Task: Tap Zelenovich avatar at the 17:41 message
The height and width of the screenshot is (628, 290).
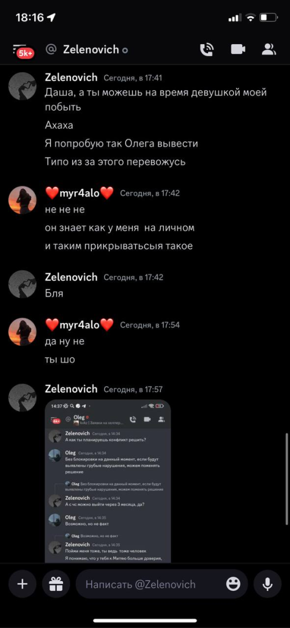Action: click(23, 86)
